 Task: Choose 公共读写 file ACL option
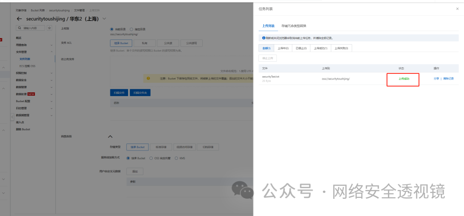[192, 43]
